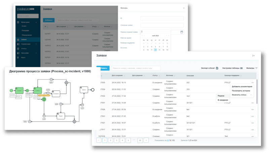Image resolution: width=269 pixels, height=154 pixels.
Task: Click the Export to Excel icon
Action: [x=217, y=68]
